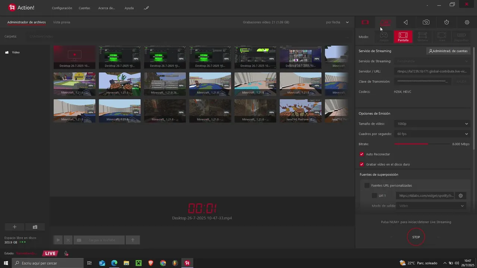The image size is (477, 268).
Task: Toggle Grabar vídeo en el disco duro
Action: (361, 164)
